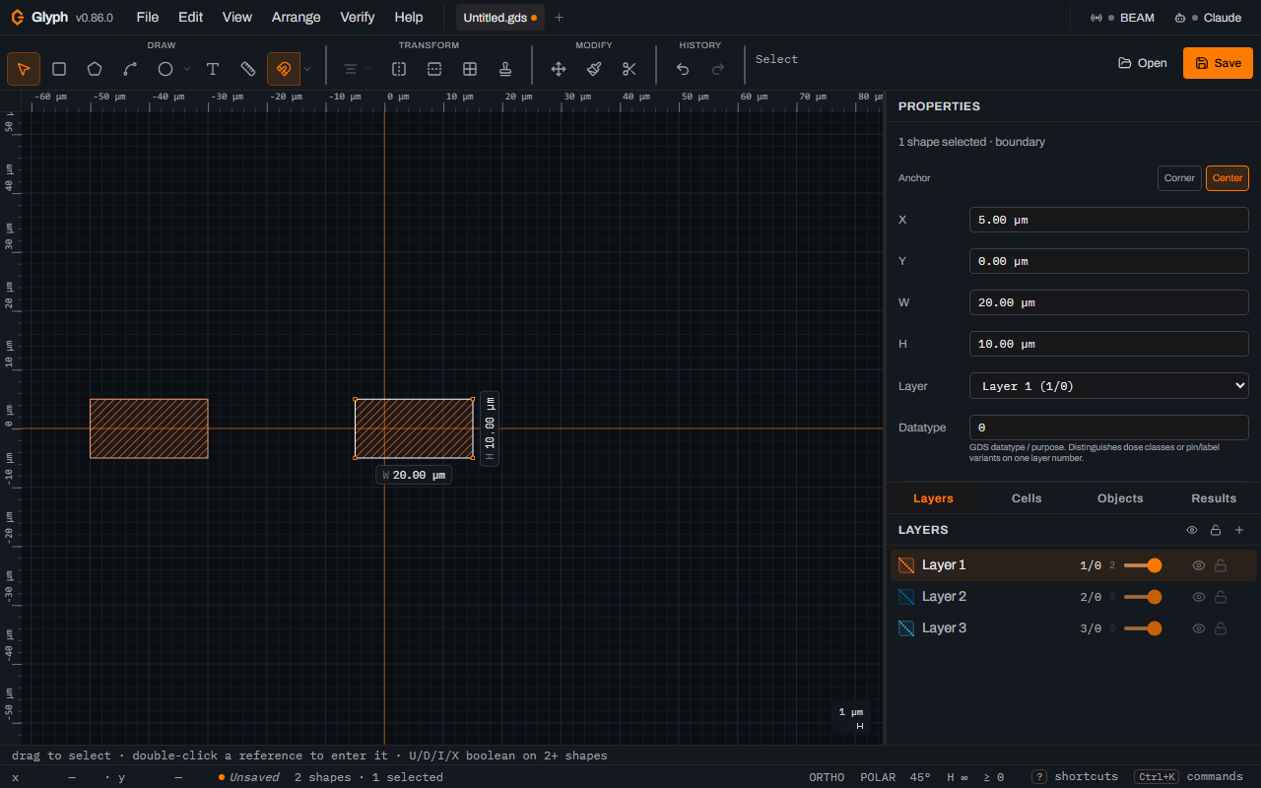Switch to the Objects panel tab

tap(1120, 498)
